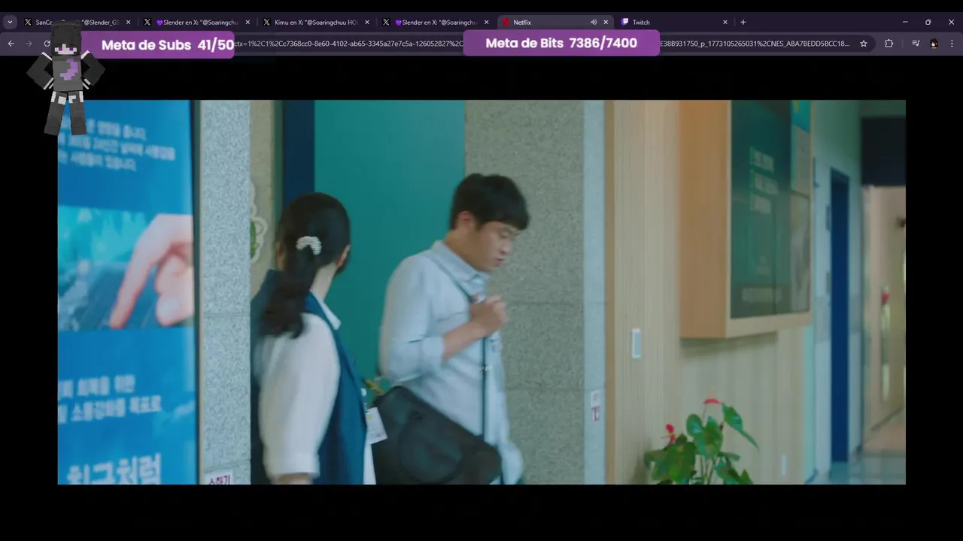
Task: Go back to previous page
Action: click(x=11, y=44)
